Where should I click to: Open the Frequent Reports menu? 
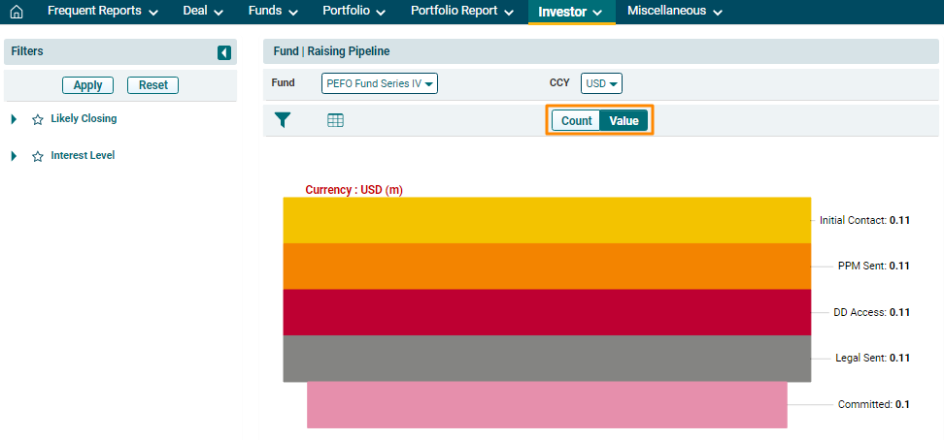coord(103,12)
